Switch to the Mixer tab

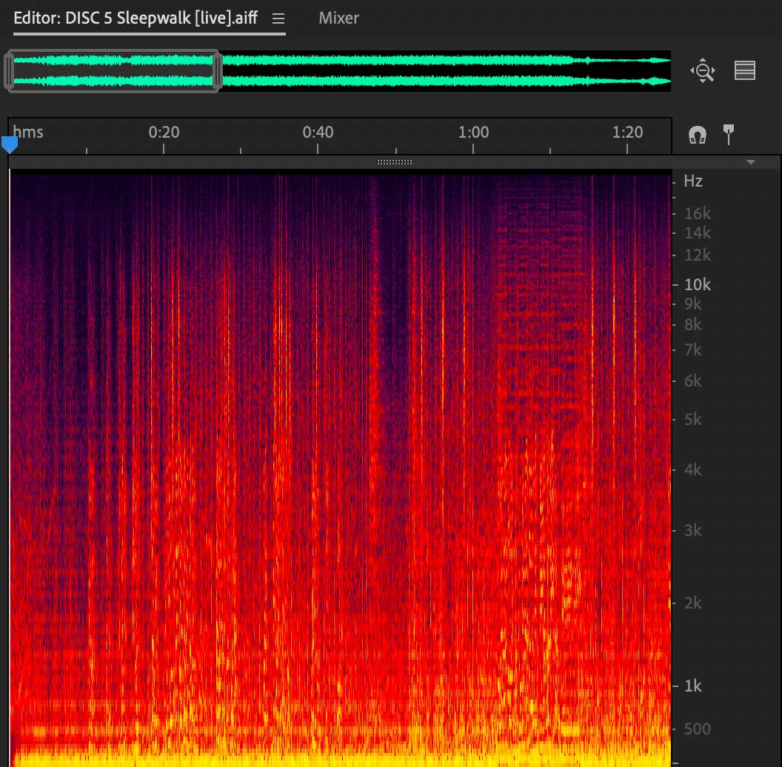click(338, 18)
